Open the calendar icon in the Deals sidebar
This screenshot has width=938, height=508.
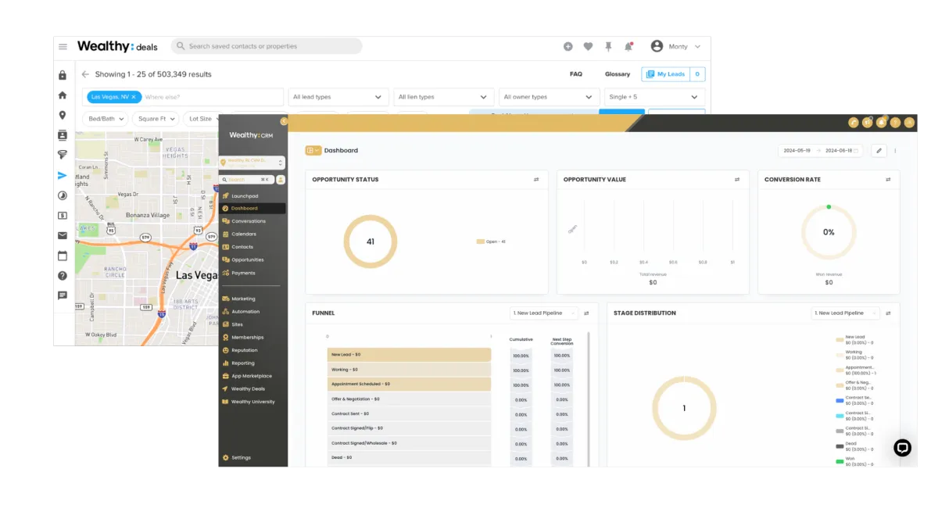click(x=63, y=256)
